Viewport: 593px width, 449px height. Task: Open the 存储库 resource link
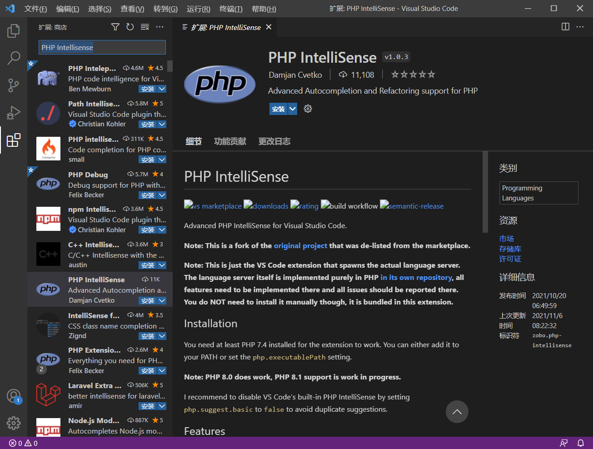(x=510, y=249)
